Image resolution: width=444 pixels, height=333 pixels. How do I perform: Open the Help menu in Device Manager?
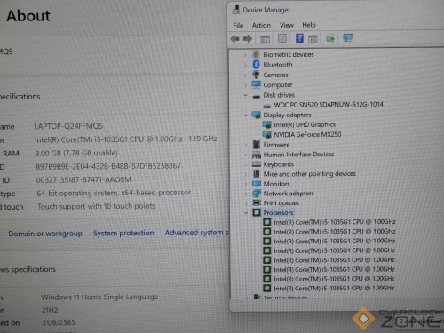309,25
